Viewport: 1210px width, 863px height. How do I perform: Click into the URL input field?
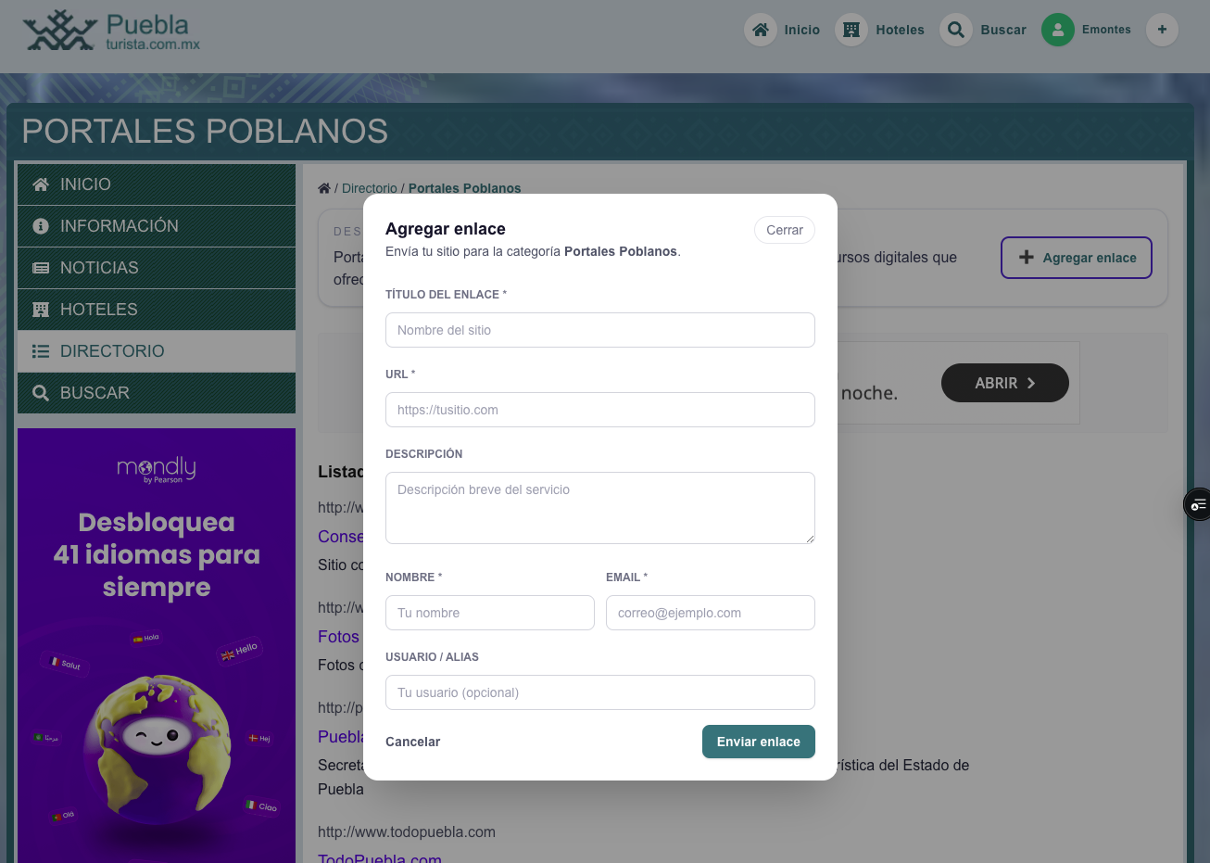coord(599,410)
